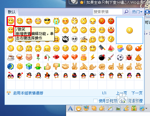
Task: Expand the arrow beside the screenshot tool
Action: pyautogui.click(x=146, y=108)
